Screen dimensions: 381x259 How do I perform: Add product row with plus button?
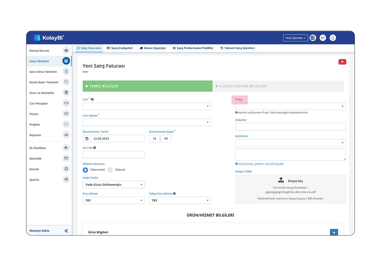(x=334, y=232)
